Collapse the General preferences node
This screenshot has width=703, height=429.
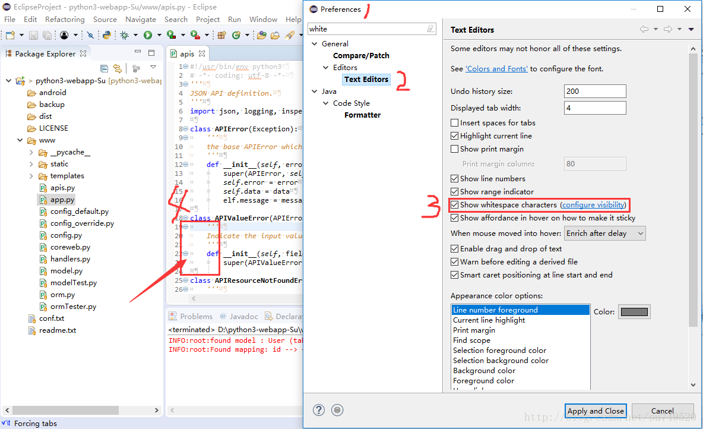(x=314, y=43)
